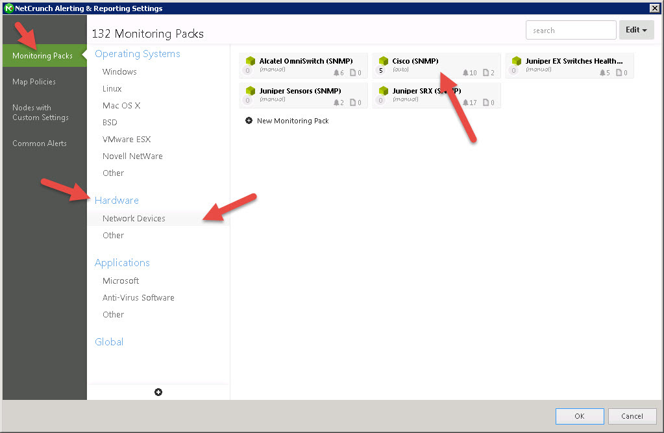Image resolution: width=664 pixels, height=433 pixels.
Task: Select the Hardware category heading
Action: [116, 201]
